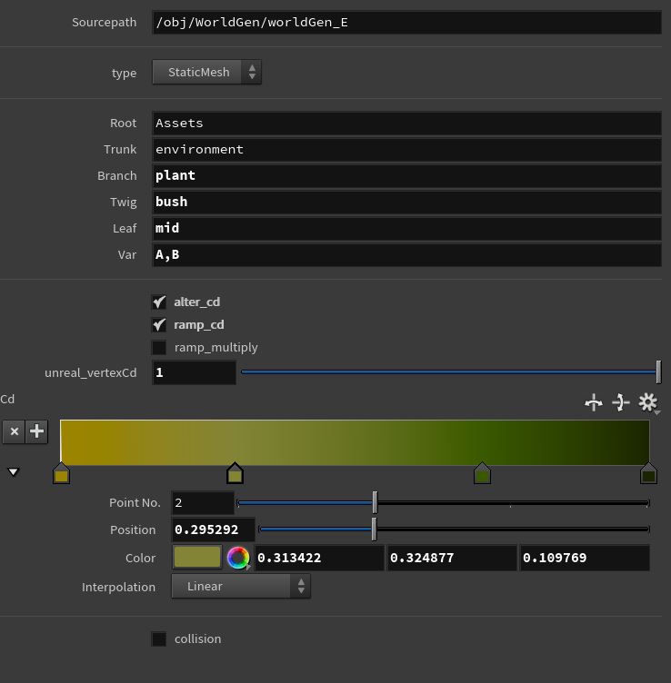Click the add ramp point plus button

point(36,432)
